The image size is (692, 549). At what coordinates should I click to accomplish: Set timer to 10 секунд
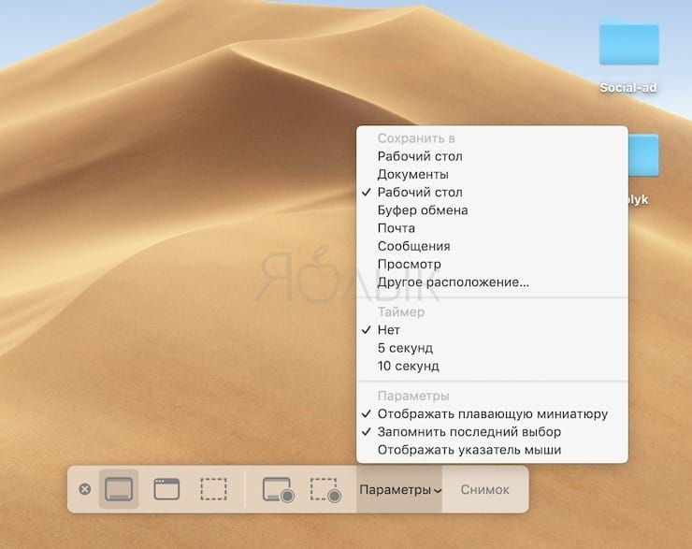coord(492,366)
